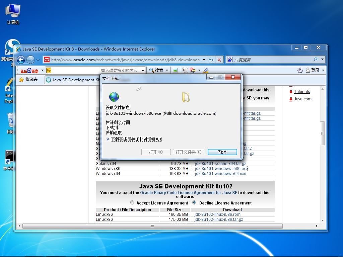
Task: Open the Java.com sidebar link
Action: [x=302, y=99]
